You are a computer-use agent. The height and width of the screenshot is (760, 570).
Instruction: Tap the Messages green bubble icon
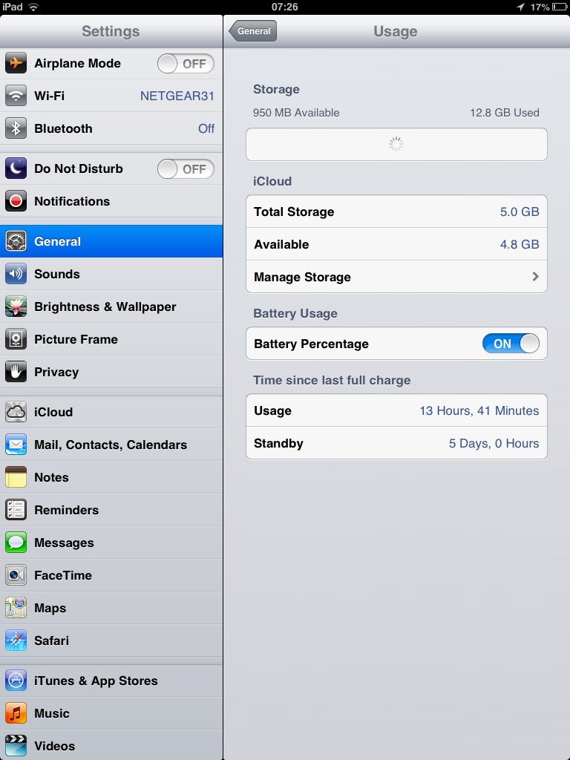point(16,543)
